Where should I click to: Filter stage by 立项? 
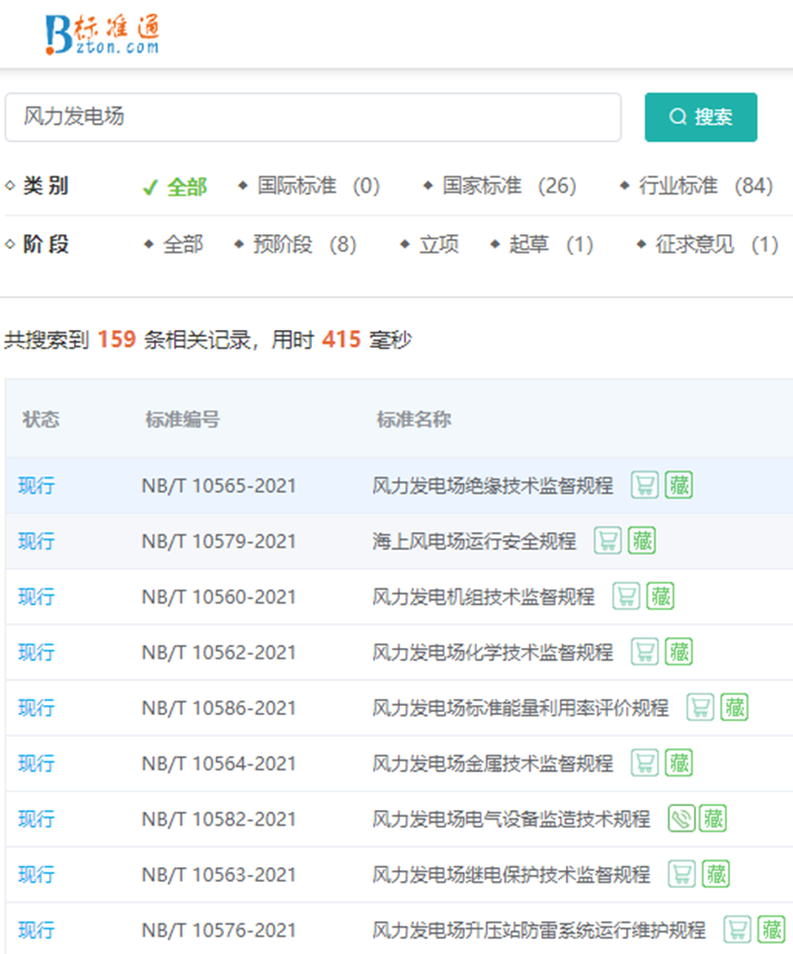click(x=430, y=245)
